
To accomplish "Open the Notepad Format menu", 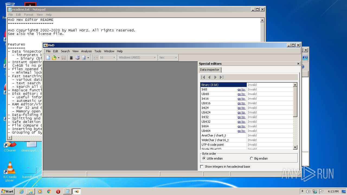I will click(29, 15).
